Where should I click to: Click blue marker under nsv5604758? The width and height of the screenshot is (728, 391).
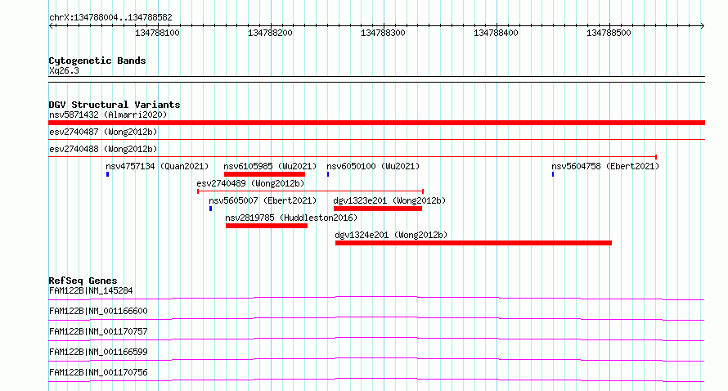click(x=553, y=174)
